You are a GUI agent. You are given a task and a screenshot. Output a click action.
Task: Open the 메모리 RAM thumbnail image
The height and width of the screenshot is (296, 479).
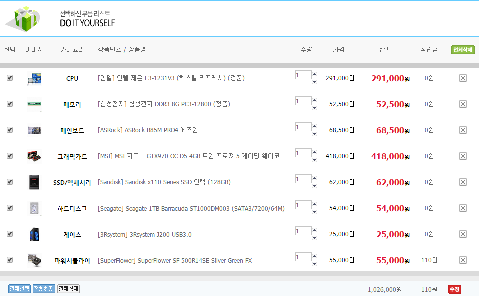point(34,104)
